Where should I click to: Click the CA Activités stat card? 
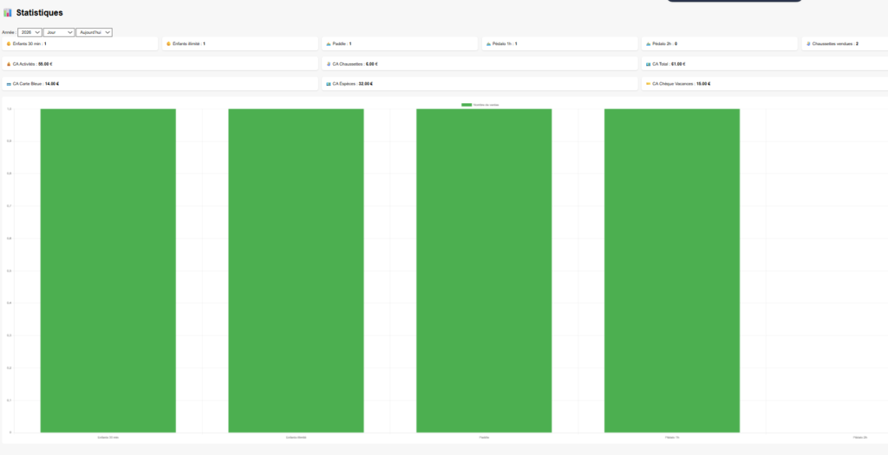click(x=160, y=64)
